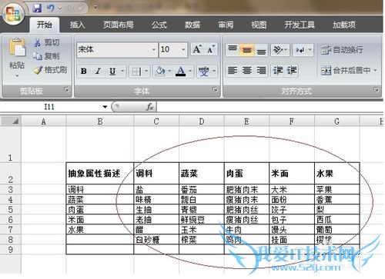
Task: Apply cell borders button
Action: 136,71
